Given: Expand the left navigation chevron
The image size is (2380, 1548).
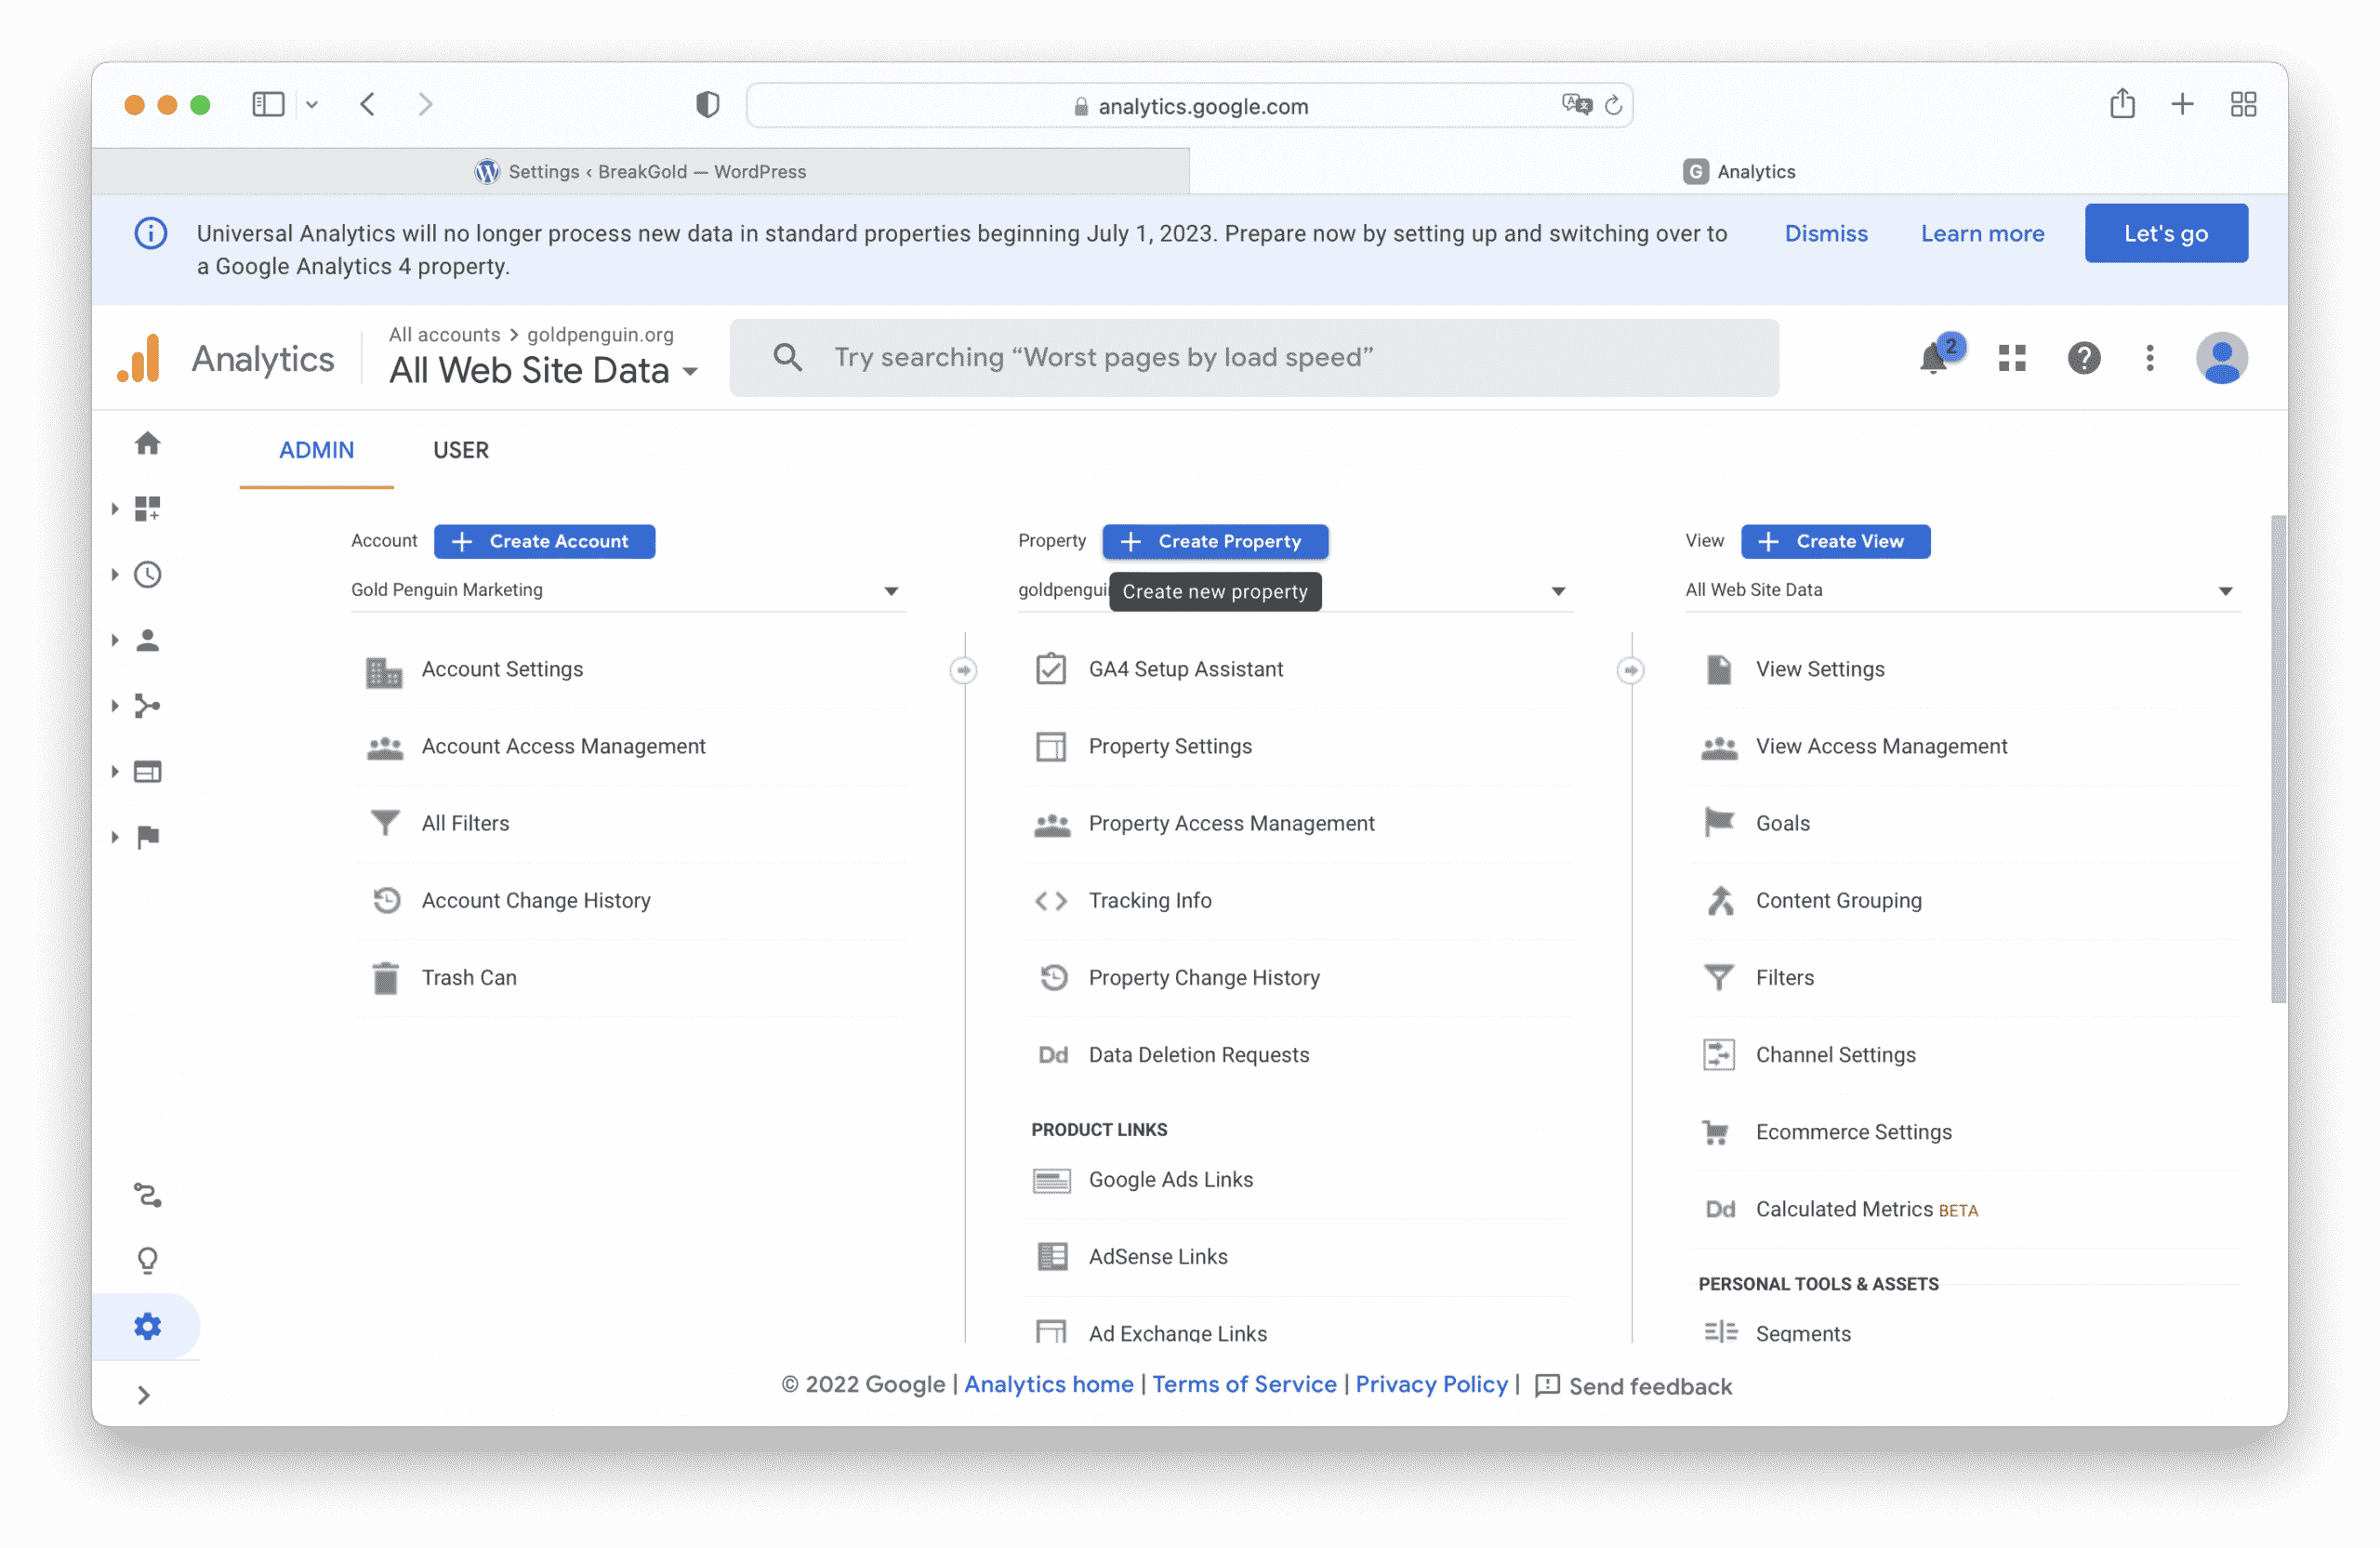Looking at the screenshot, I should (x=144, y=1395).
